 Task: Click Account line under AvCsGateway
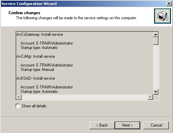click(47, 43)
